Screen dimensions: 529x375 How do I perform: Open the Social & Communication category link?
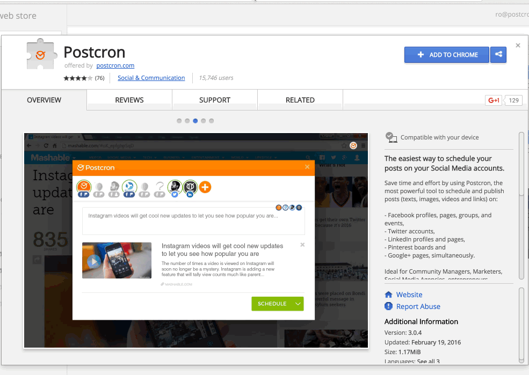tap(151, 78)
